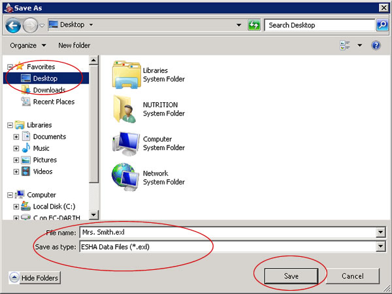Click the search magnifier icon
This screenshot has height=294, width=392.
pyautogui.click(x=382, y=25)
